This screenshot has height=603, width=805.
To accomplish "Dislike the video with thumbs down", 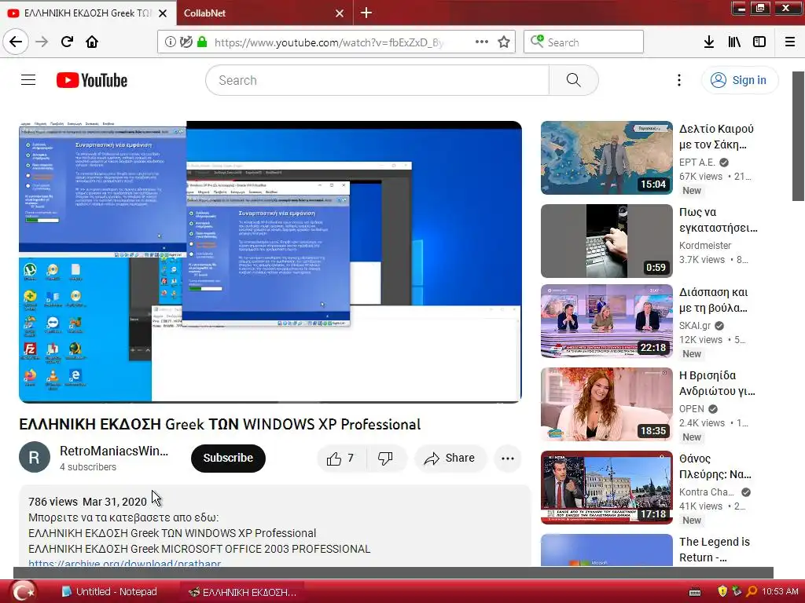I will (x=385, y=459).
